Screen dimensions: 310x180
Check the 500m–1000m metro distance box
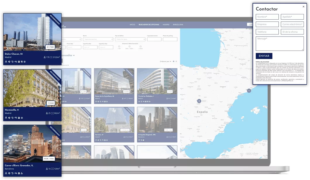[130, 46]
